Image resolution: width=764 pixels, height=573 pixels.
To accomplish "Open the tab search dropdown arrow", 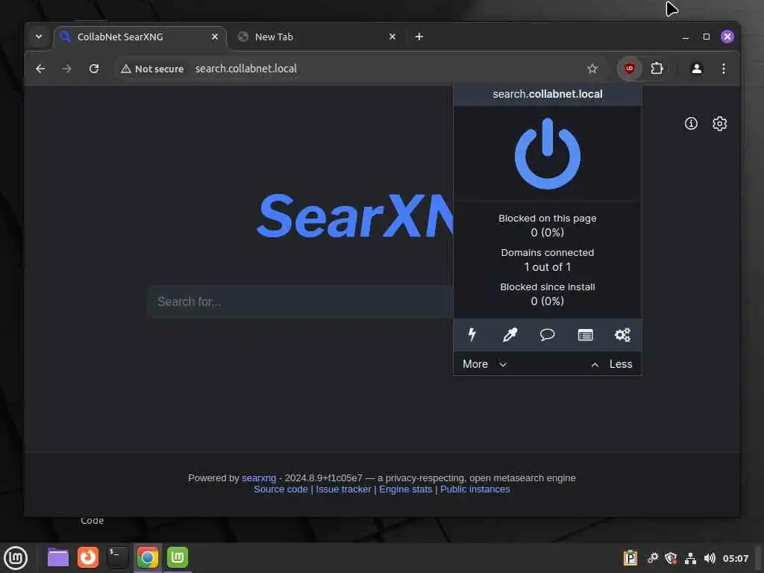I will pyautogui.click(x=39, y=37).
